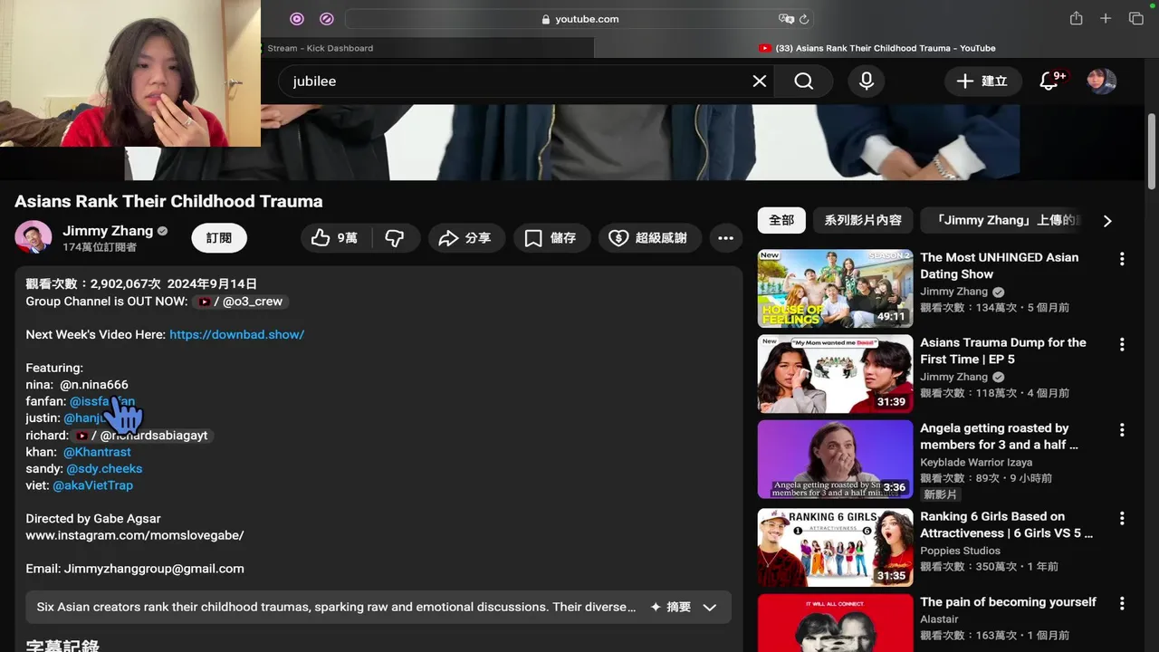Click the magnifier search button
This screenshot has height=652, width=1159.
point(804,81)
